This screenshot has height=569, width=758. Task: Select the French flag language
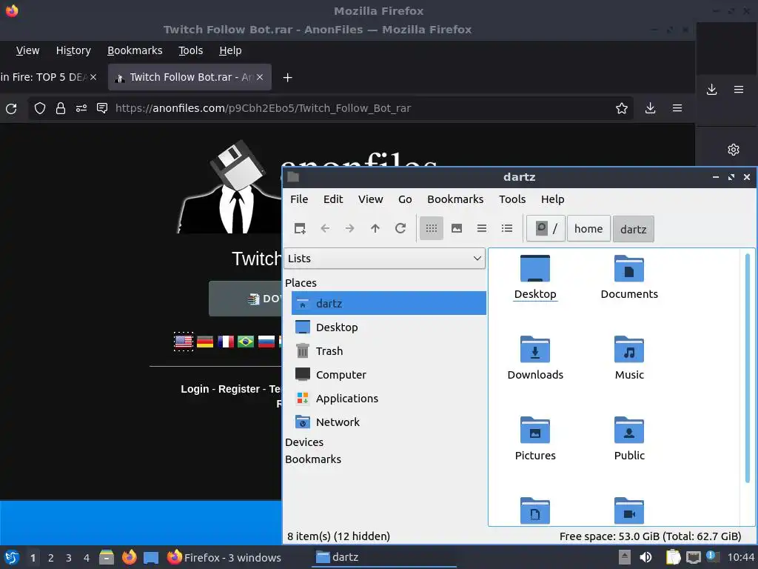pos(226,342)
